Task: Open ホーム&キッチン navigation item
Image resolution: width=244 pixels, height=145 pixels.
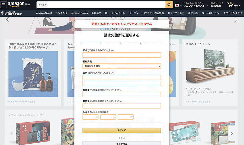Action: point(210,13)
